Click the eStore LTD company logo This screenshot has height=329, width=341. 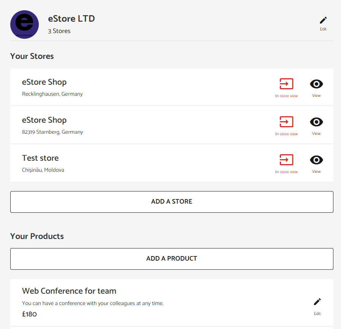pos(25,24)
